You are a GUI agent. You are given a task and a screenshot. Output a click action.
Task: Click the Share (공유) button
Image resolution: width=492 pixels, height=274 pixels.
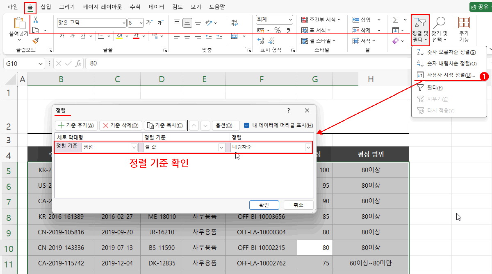pos(480,7)
